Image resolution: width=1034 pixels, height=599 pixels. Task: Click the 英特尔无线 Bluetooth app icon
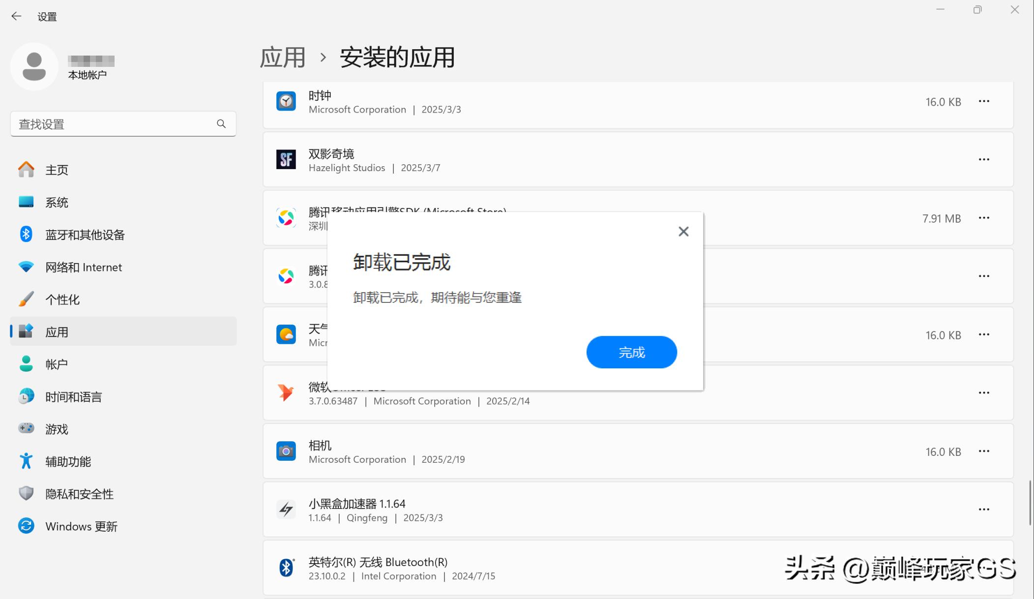pos(286,567)
